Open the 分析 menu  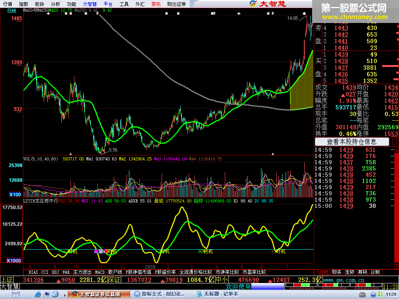coord(55,4)
